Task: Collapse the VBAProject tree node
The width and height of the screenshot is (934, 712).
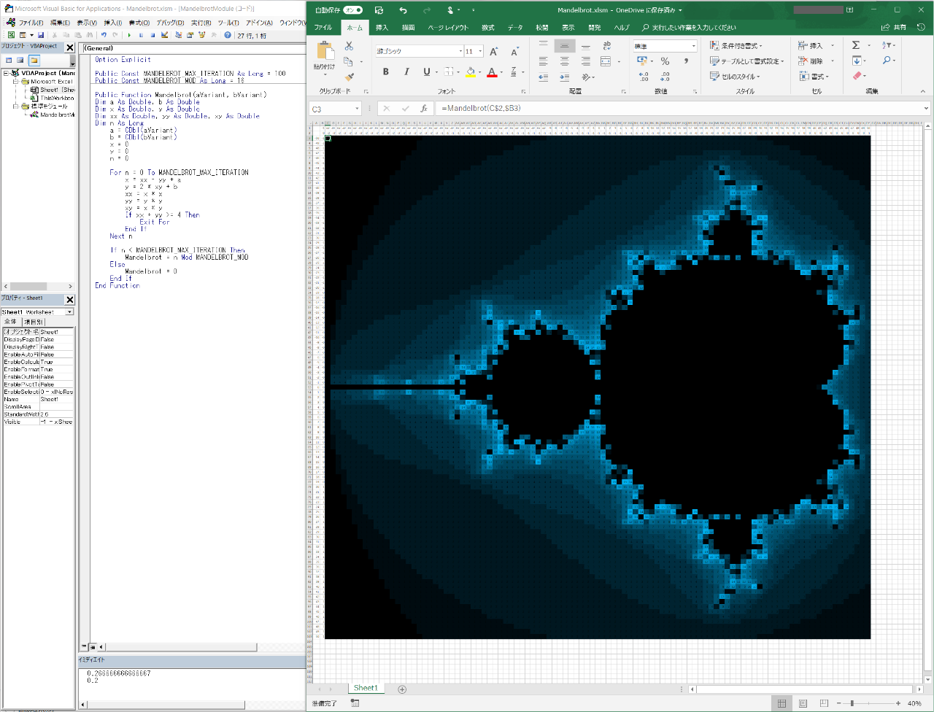Action: point(7,73)
